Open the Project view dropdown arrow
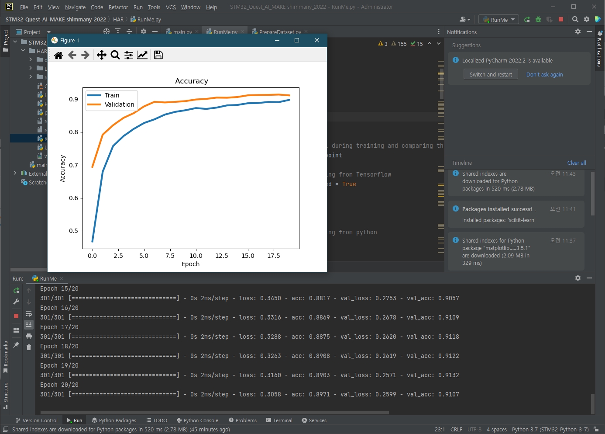Viewport: 605px width, 434px height. pyautogui.click(x=49, y=32)
